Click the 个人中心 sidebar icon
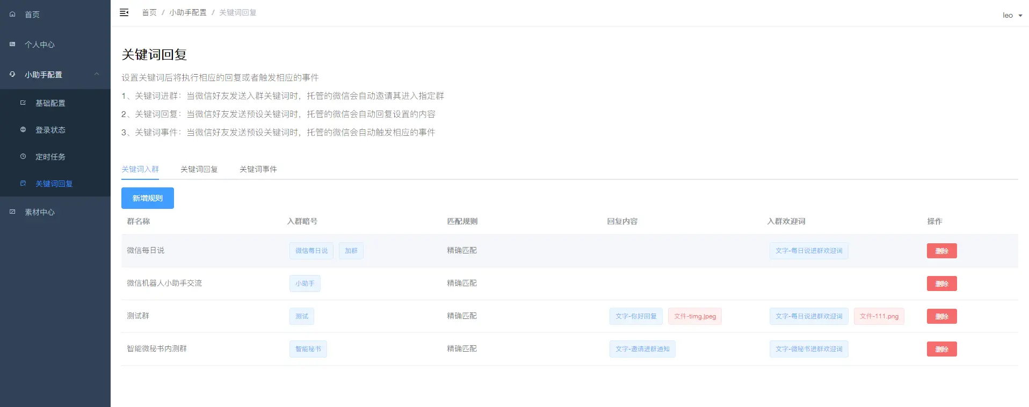 [12, 45]
